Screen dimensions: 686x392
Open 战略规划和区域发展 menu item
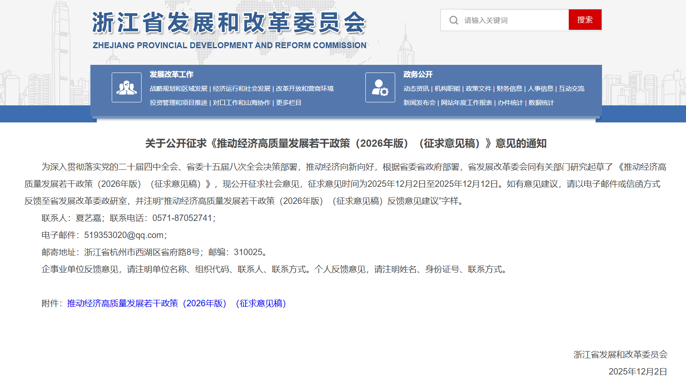coord(178,89)
